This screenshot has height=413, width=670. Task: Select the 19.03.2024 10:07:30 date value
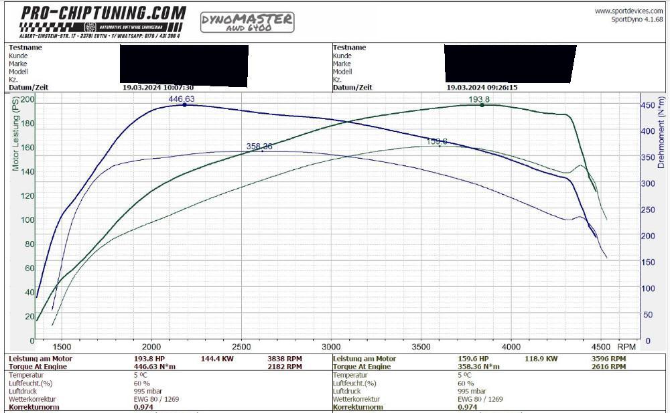tap(158, 88)
